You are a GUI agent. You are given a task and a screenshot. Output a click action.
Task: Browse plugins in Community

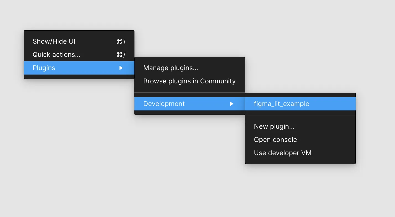coord(189,81)
